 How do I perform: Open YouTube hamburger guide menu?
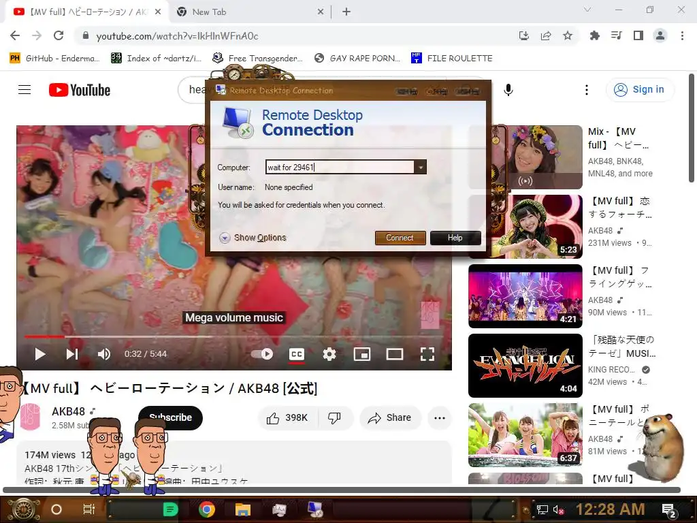click(25, 90)
